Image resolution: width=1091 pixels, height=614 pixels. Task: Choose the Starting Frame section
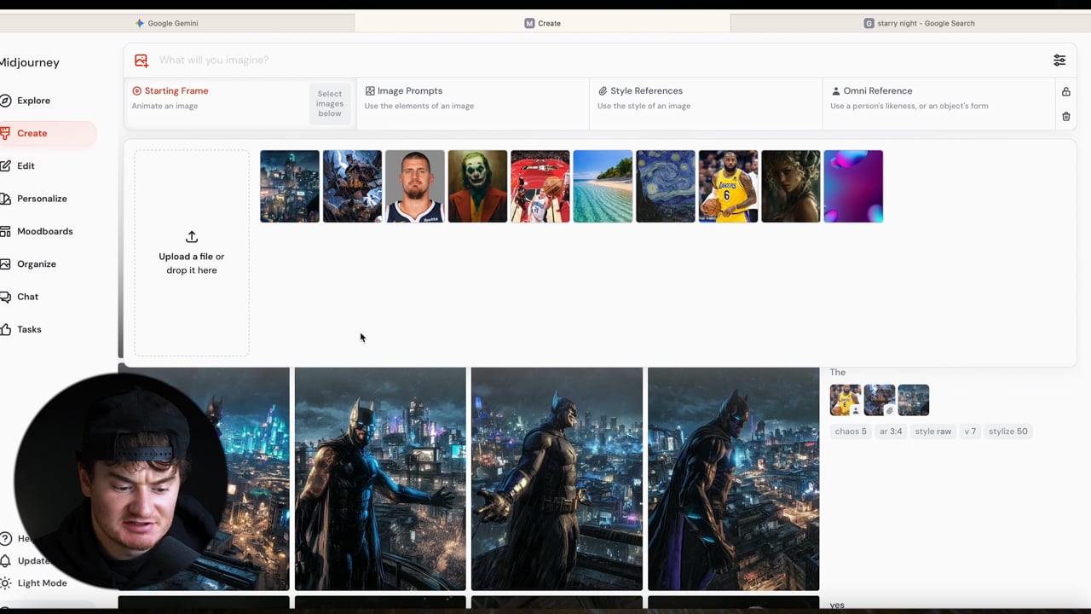pos(240,103)
